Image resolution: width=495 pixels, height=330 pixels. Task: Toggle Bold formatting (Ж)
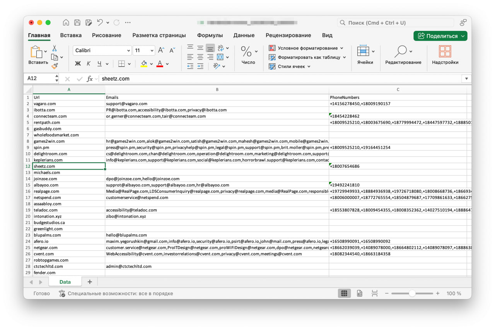[x=78, y=64]
